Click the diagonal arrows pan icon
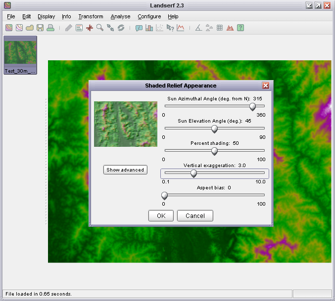 point(110,28)
